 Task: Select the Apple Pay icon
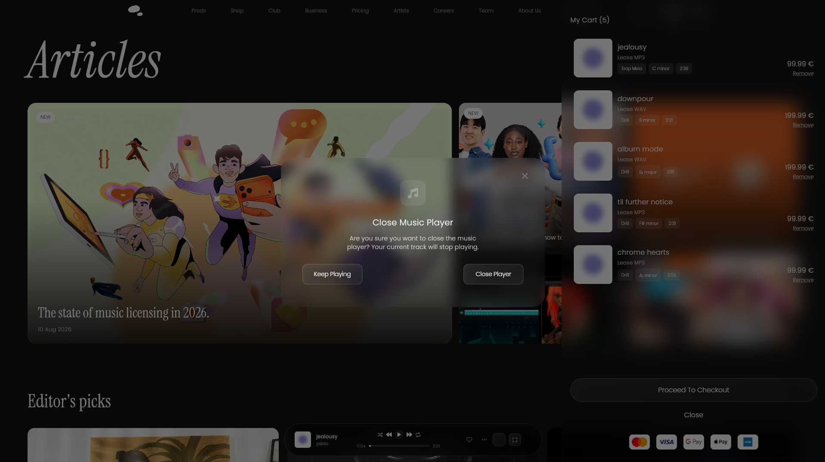pos(720,442)
